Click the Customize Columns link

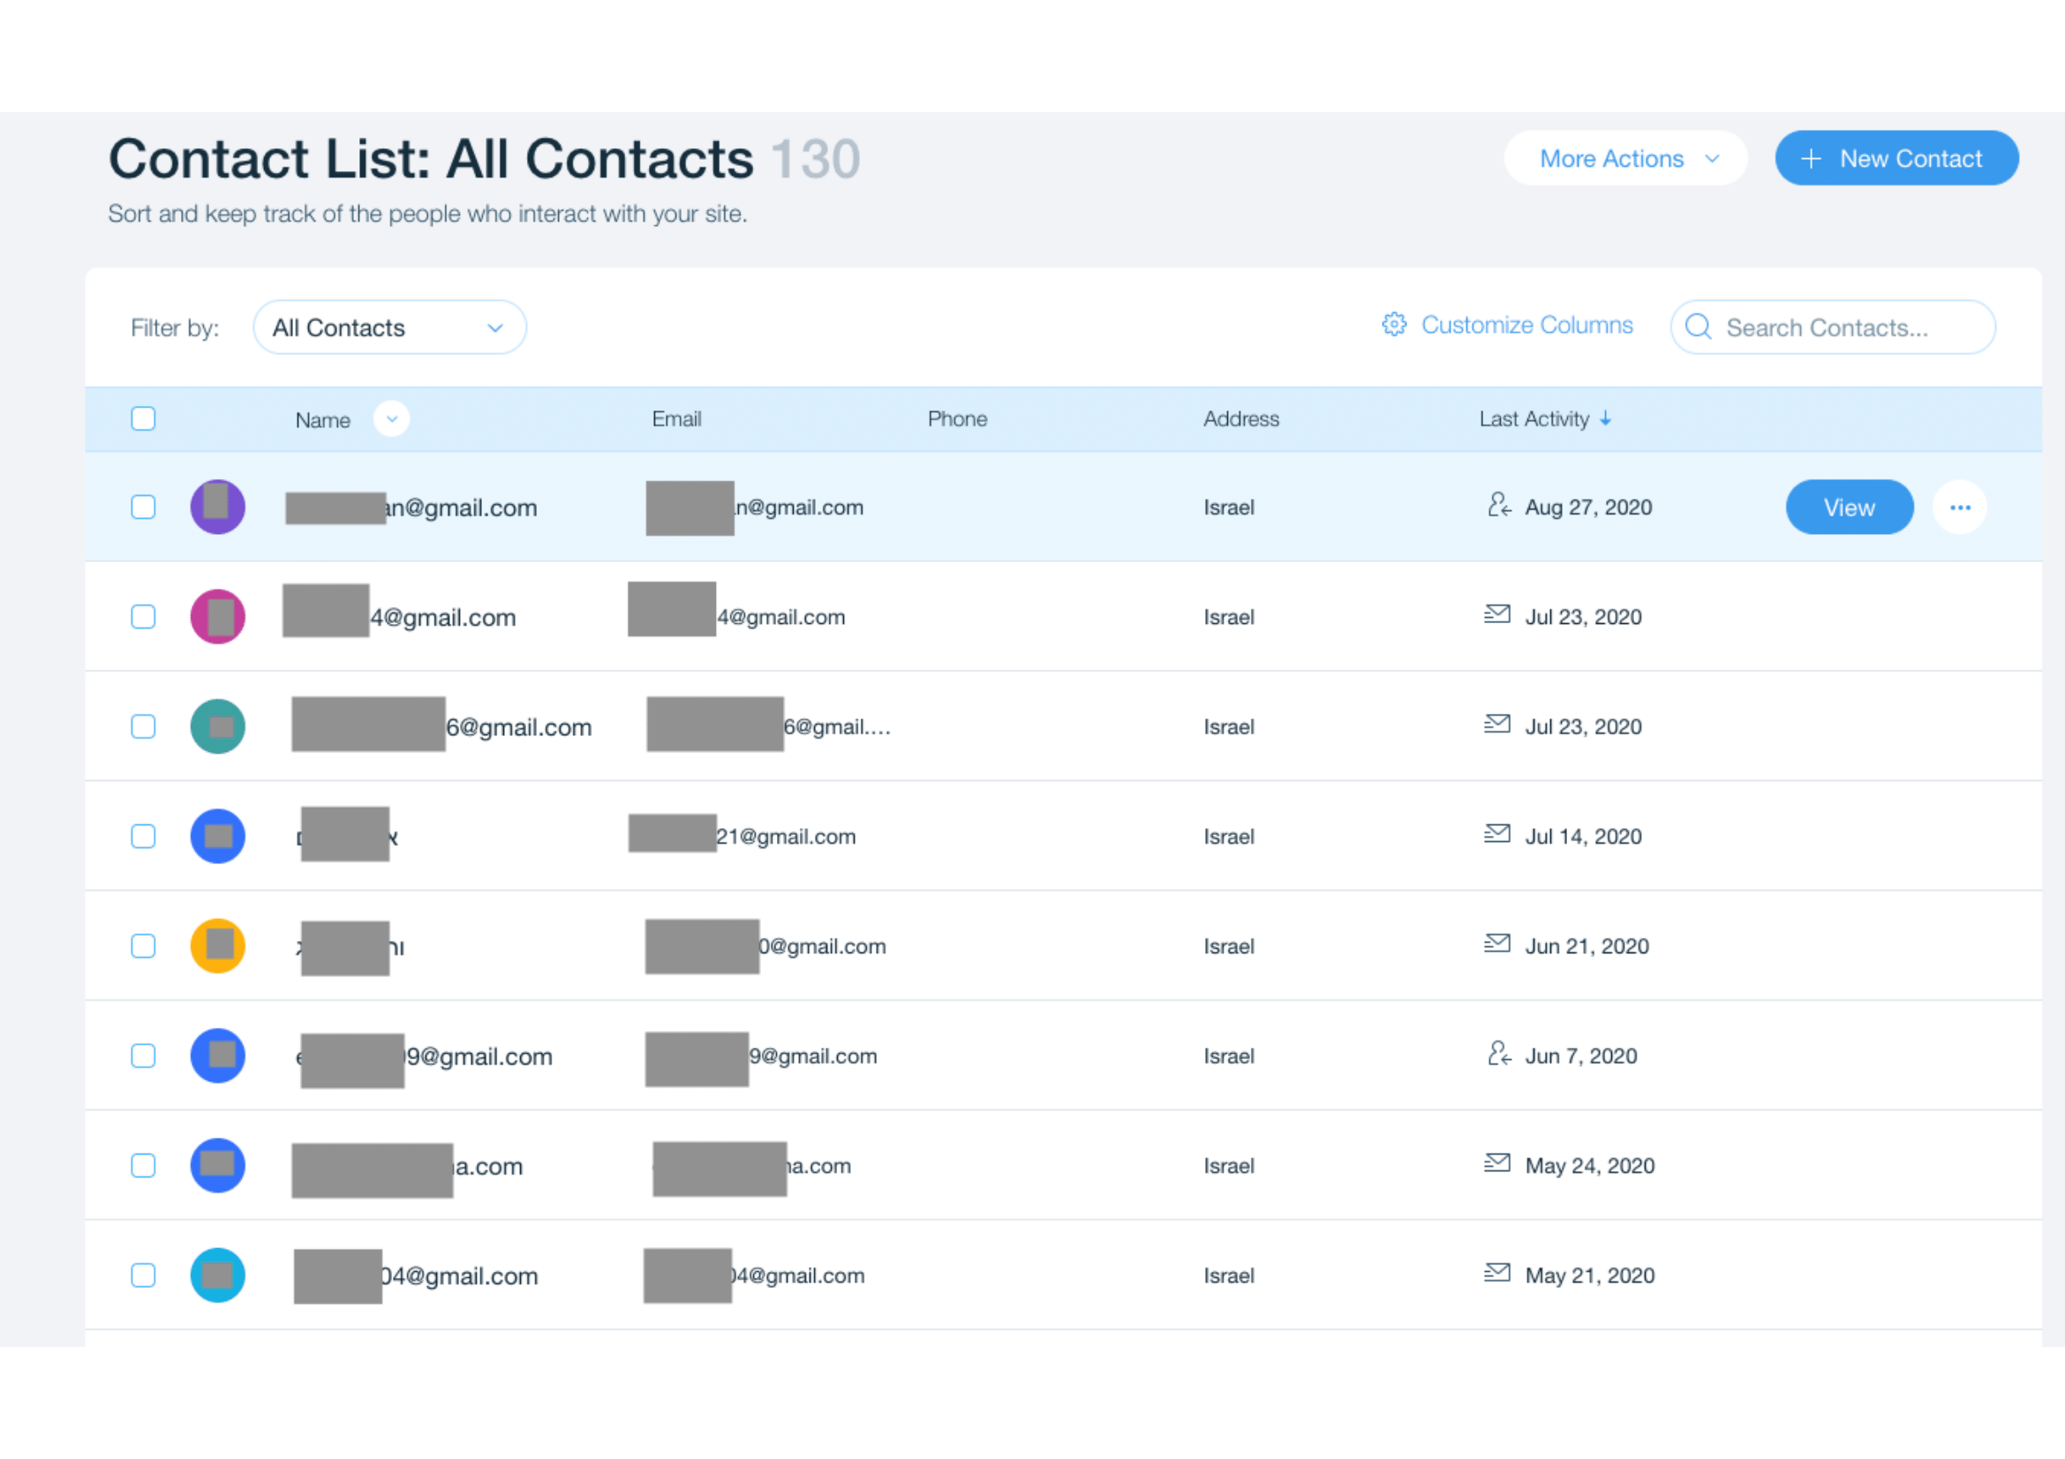click(1526, 326)
